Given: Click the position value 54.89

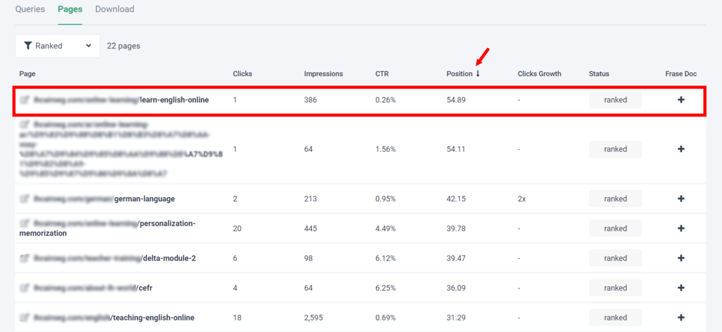Looking at the screenshot, I should pyautogui.click(x=456, y=100).
